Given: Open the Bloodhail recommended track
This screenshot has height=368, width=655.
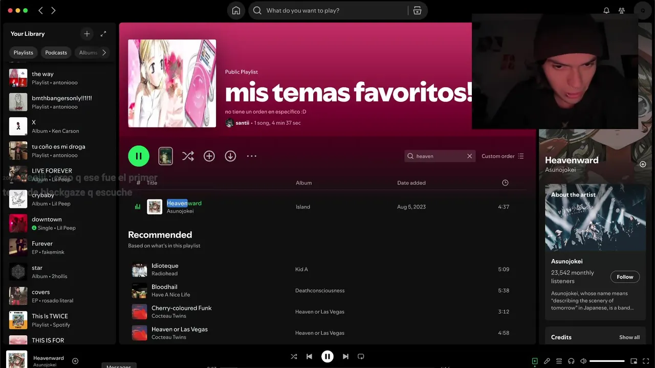Looking at the screenshot, I should tap(327, 290).
